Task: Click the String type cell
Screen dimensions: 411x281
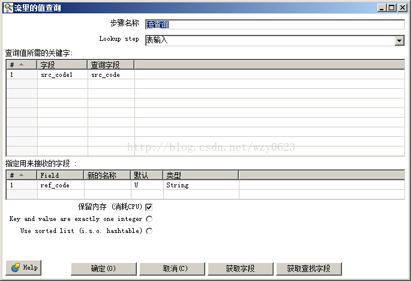Action: [201, 186]
